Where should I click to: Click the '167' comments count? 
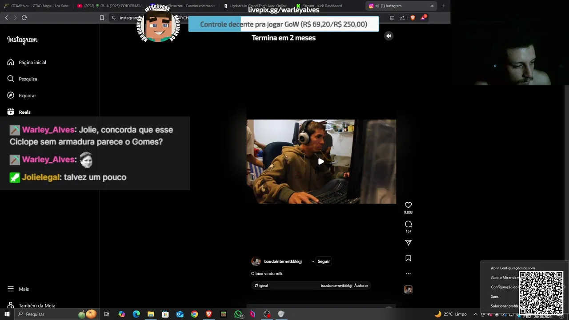coord(408,231)
